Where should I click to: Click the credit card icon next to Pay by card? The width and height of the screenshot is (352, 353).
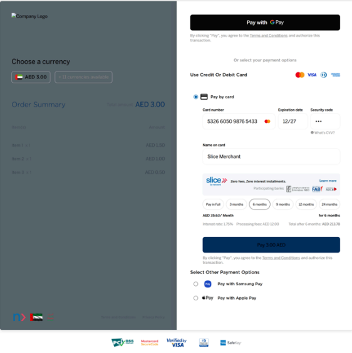pyautogui.click(x=204, y=97)
